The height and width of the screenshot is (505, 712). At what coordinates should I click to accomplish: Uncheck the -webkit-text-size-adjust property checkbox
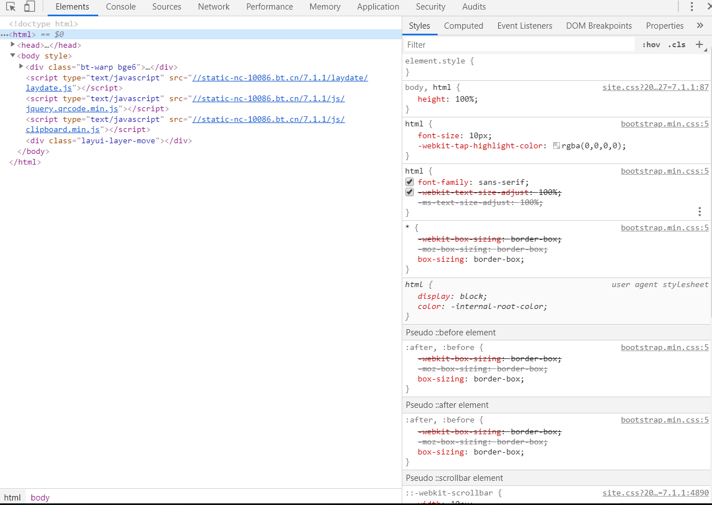pyautogui.click(x=410, y=192)
